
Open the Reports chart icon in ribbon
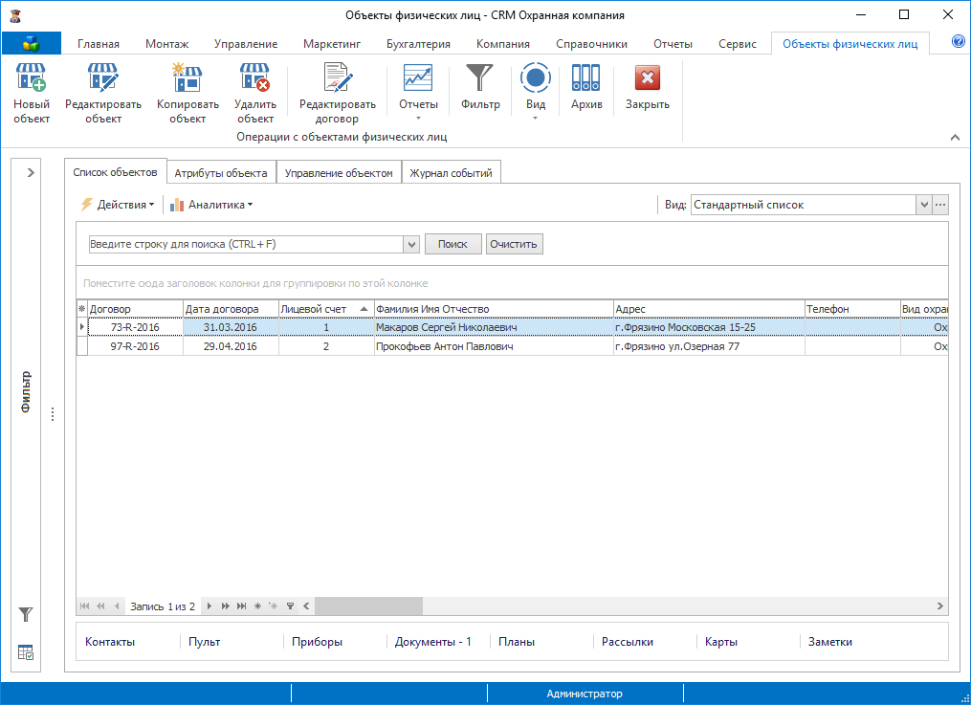pos(418,77)
